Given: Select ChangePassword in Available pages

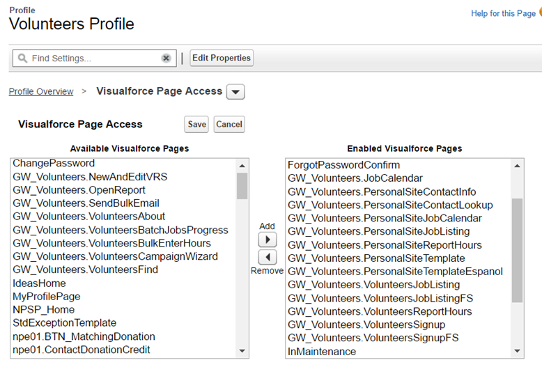Looking at the screenshot, I should pos(123,163).
